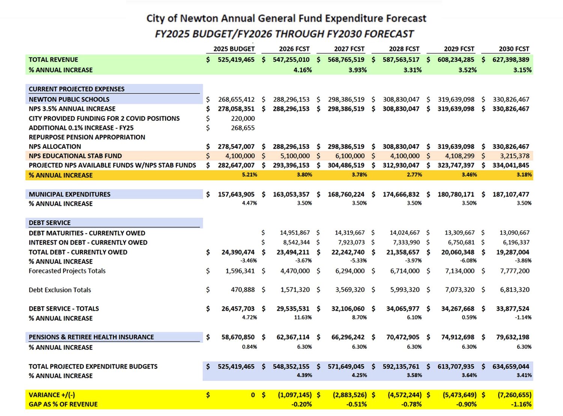Select the MUNICIPAL EXPENDITURES heading
The height and width of the screenshot is (416, 563).
[69, 194]
